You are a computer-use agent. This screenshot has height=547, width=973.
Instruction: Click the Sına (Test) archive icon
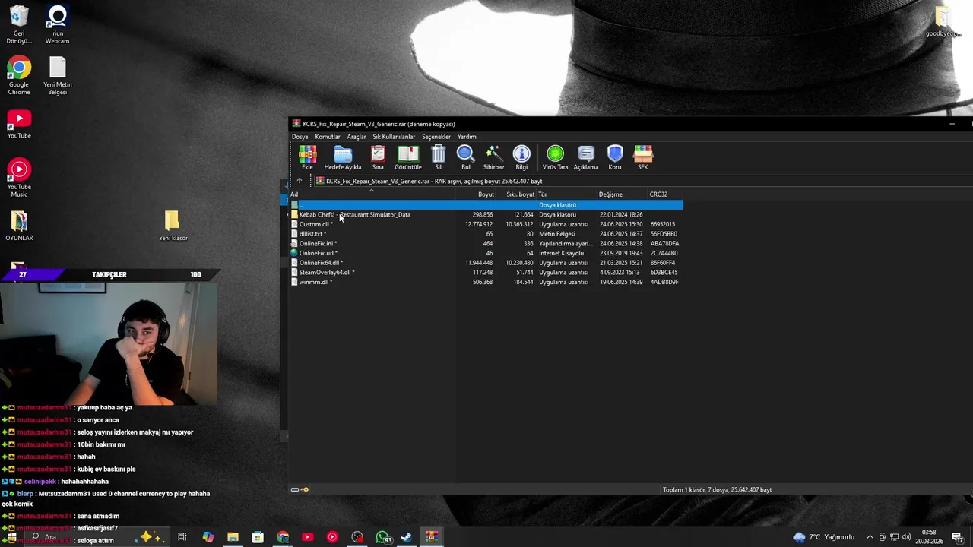[x=378, y=157]
